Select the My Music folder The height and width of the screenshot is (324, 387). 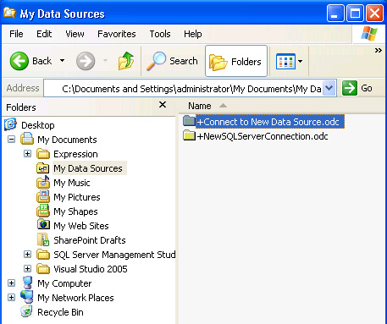click(72, 183)
